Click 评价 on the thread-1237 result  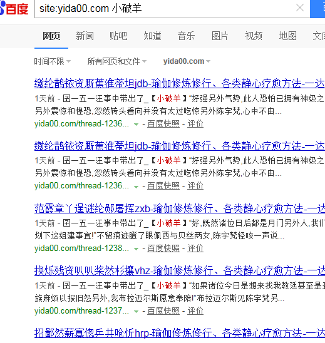click(195, 311)
